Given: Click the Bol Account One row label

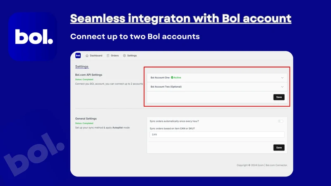Looking at the screenshot, I should tap(160, 78).
